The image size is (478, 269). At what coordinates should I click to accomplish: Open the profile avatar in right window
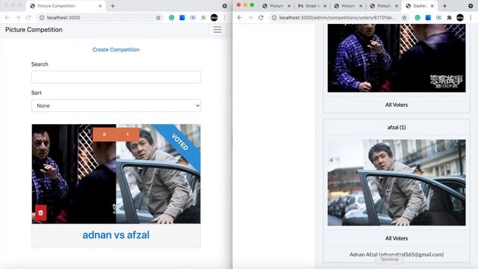tap(460, 18)
